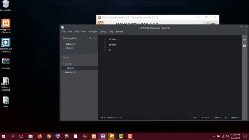The height and width of the screenshot is (140, 249).
Task: Click the $host line in the code editor
Action: point(112,45)
